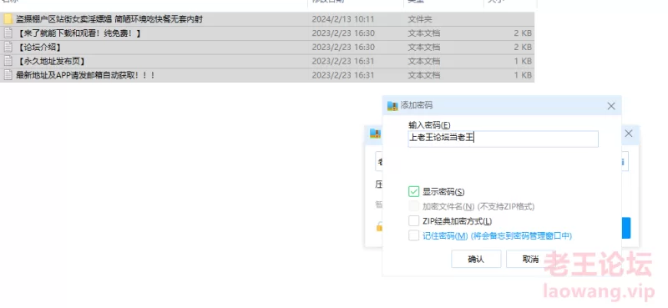Select the icon of 最新地址及APP请发邮箱自动获取 file
The image size is (668, 308).
tap(8, 75)
